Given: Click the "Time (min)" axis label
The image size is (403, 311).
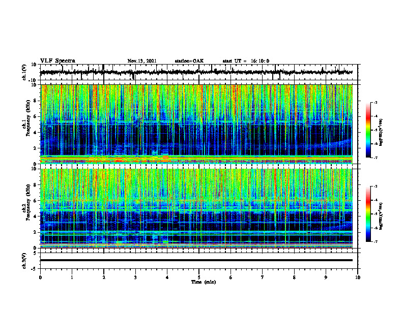Looking at the screenshot, I should [x=204, y=282].
